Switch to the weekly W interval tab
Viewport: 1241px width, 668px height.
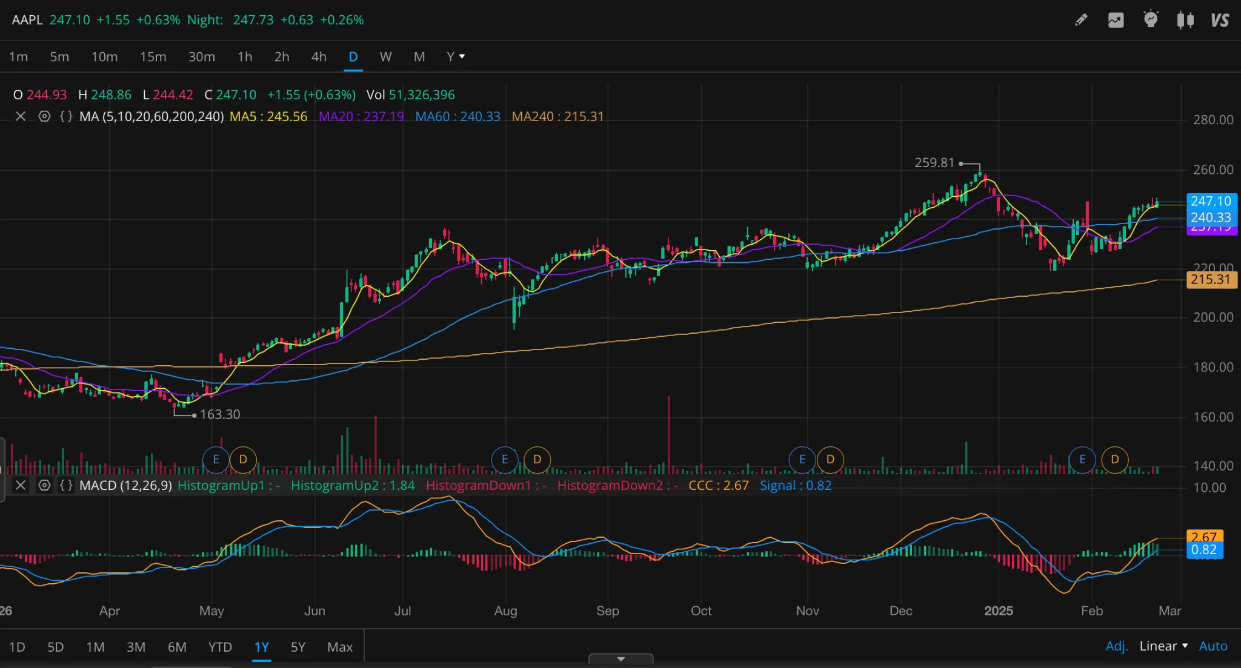click(385, 56)
